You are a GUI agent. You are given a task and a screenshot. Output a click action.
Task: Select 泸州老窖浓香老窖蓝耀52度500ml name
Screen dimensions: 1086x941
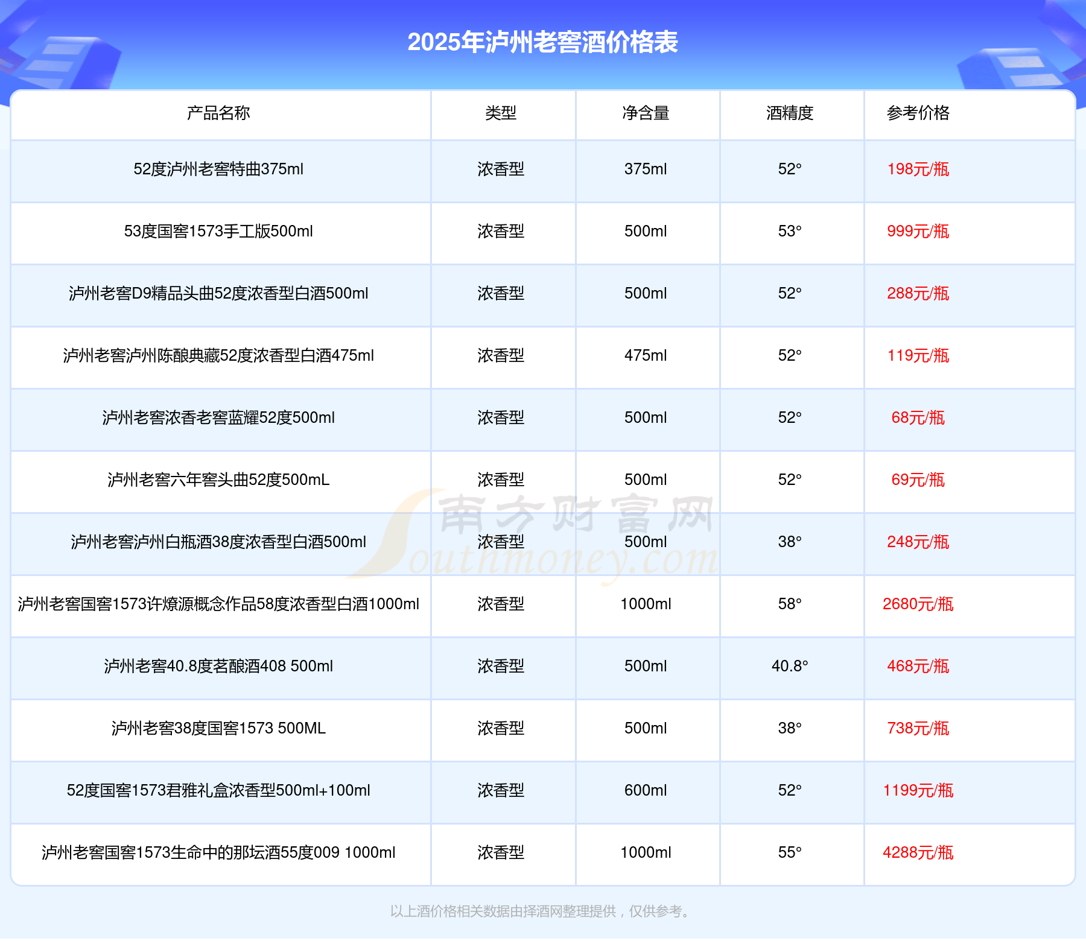click(218, 417)
